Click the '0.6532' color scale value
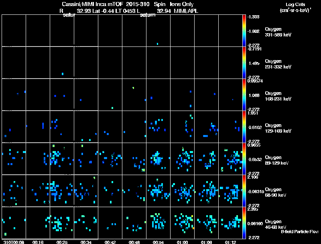The width and height of the screenshot is (321, 244). [x=255, y=159]
